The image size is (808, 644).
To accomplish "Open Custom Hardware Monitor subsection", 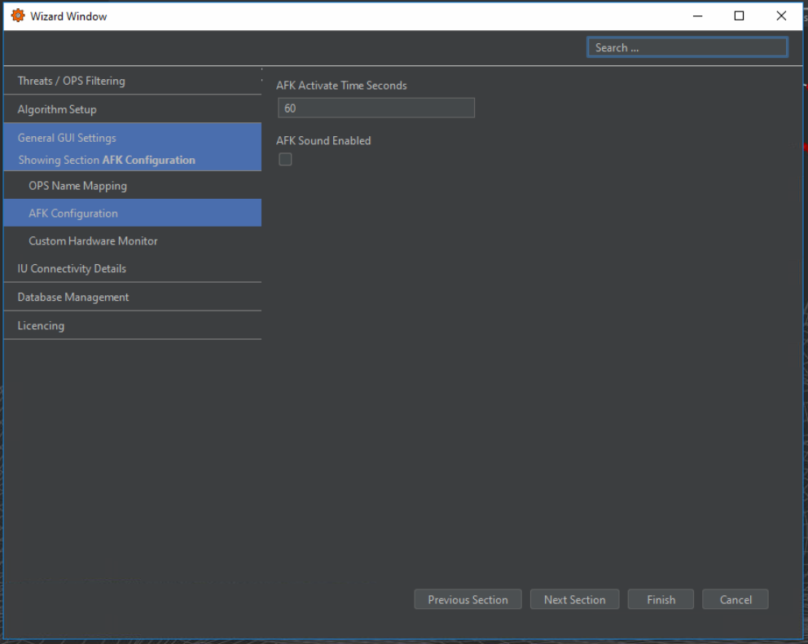I will [x=93, y=241].
